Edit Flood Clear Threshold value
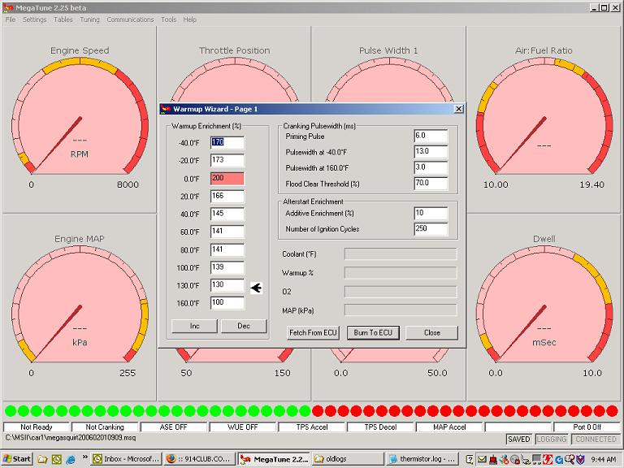Viewport: 624px width, 468px height. 431,184
